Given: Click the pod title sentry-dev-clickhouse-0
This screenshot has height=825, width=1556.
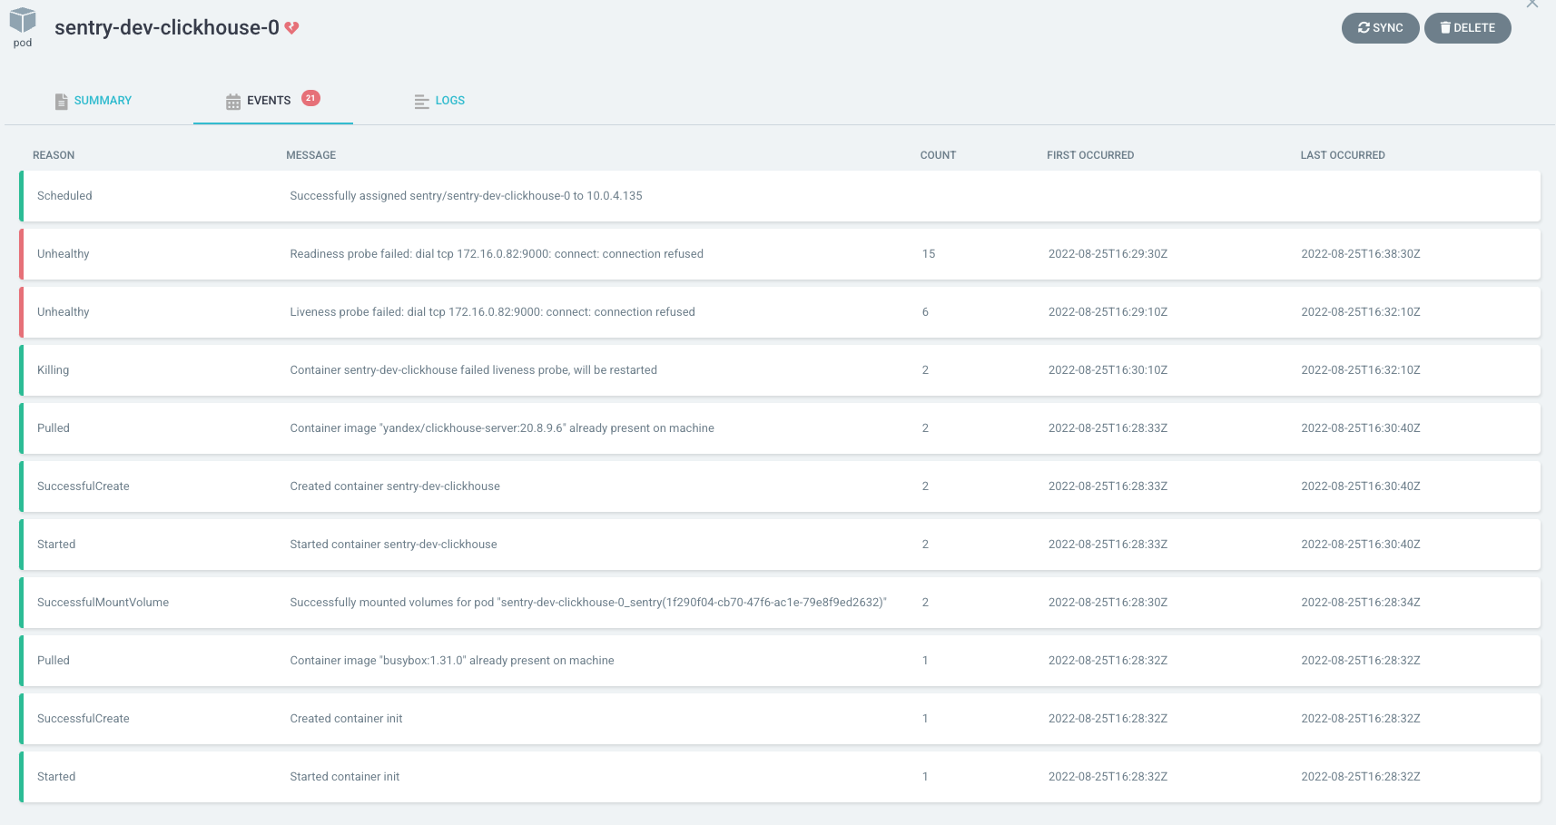Looking at the screenshot, I should [167, 28].
